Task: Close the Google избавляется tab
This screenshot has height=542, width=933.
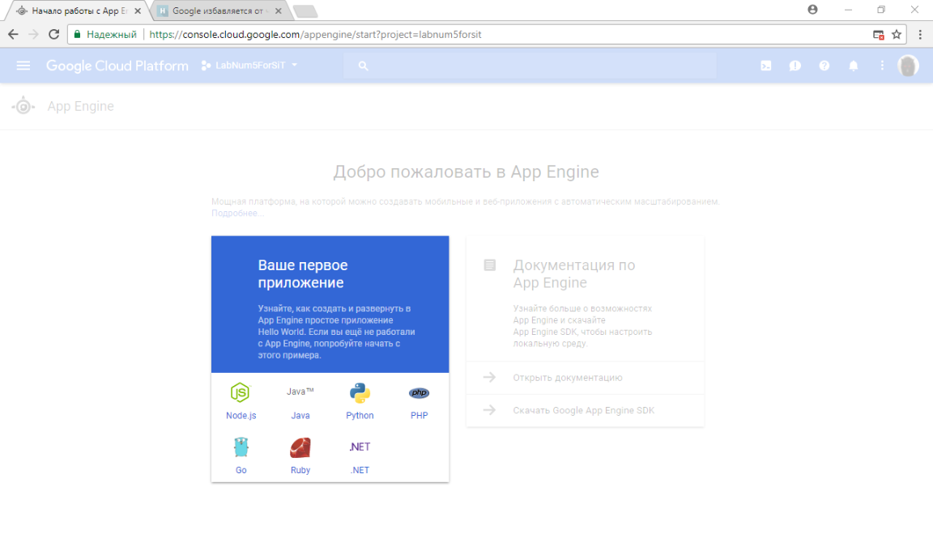Action: (x=278, y=11)
